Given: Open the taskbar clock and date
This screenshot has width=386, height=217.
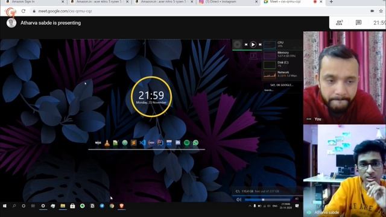Looking at the screenshot, I should pos(285,206).
